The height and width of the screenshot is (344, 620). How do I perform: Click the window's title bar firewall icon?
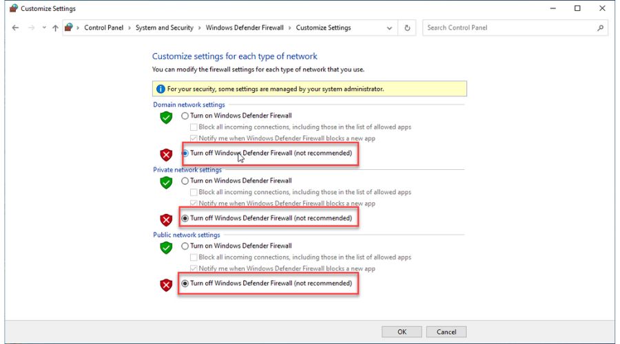pyautogui.click(x=14, y=8)
